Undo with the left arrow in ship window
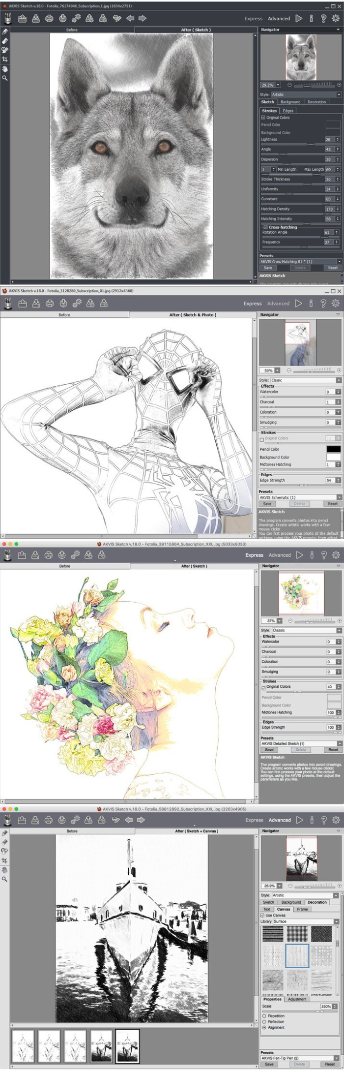344x1074 pixels. (129, 820)
